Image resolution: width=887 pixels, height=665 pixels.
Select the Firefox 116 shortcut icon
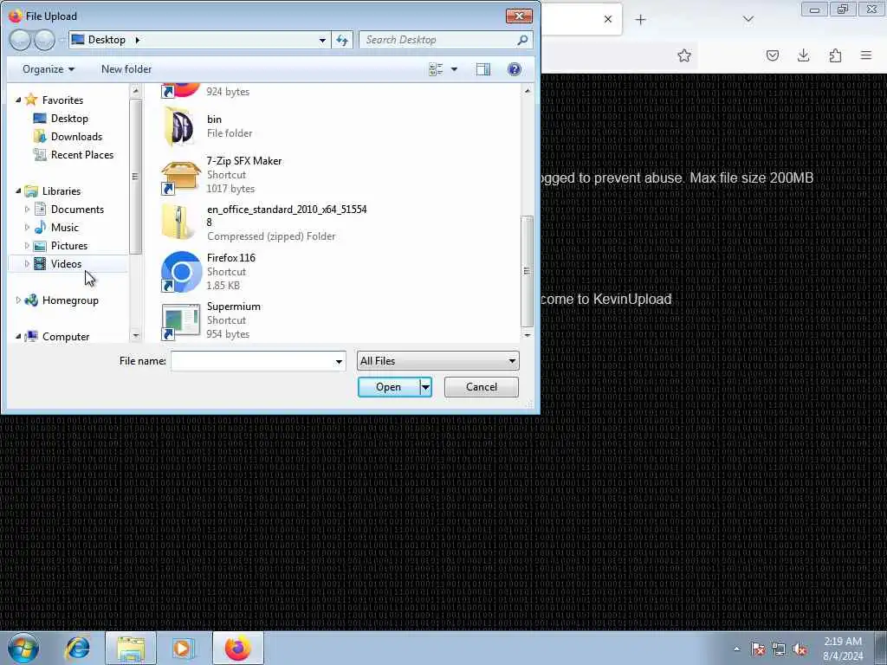[x=181, y=271]
